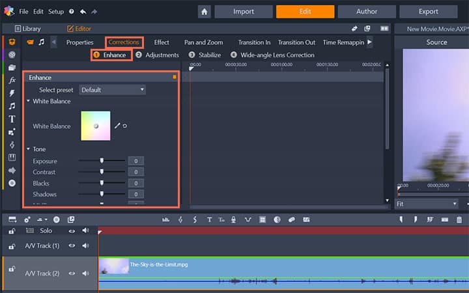The width and height of the screenshot is (469, 293).
Task: Open the Setup menu
Action: point(56,12)
